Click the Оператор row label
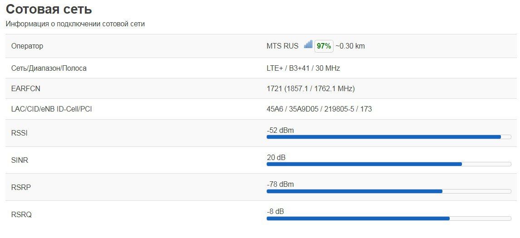 click(27, 46)
